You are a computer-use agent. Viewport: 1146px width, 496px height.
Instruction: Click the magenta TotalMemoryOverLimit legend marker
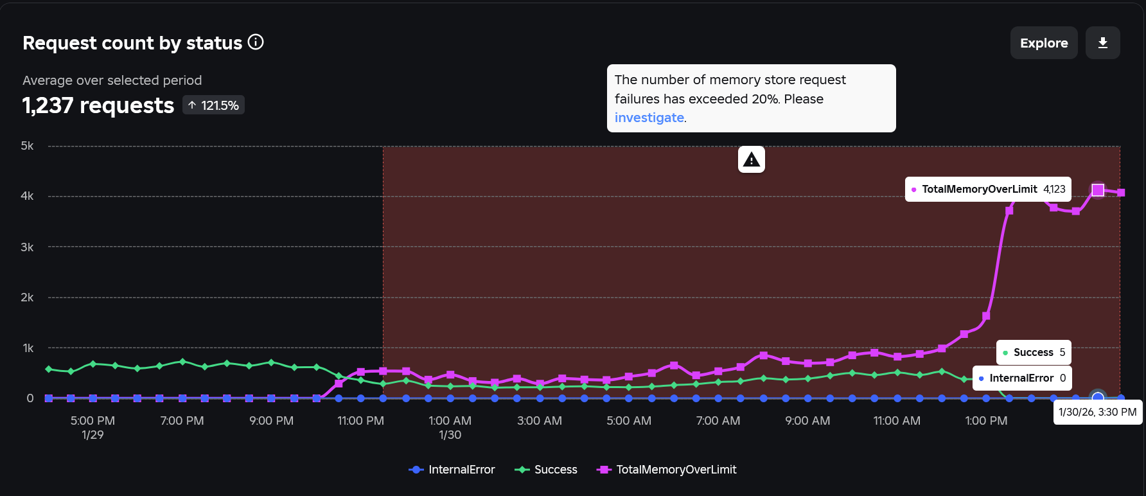click(x=604, y=470)
